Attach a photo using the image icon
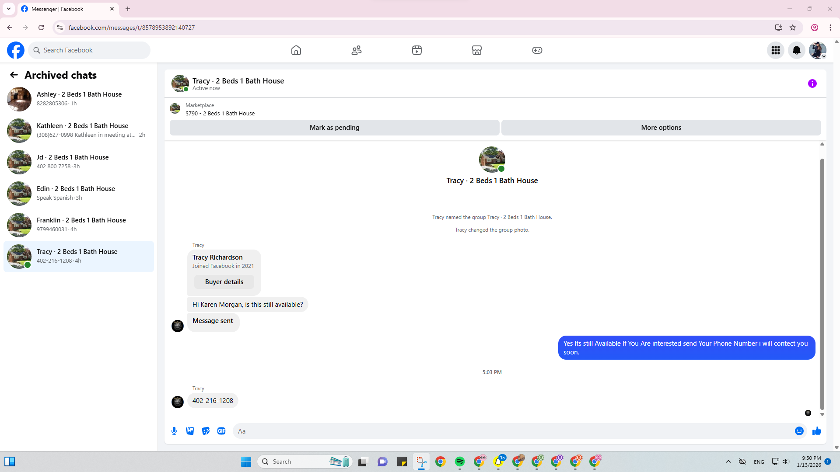This screenshot has height=472, width=840. coord(190,431)
